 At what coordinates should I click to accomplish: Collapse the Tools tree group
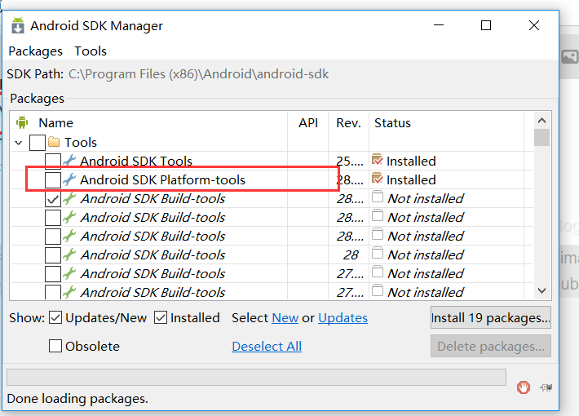coord(19,143)
